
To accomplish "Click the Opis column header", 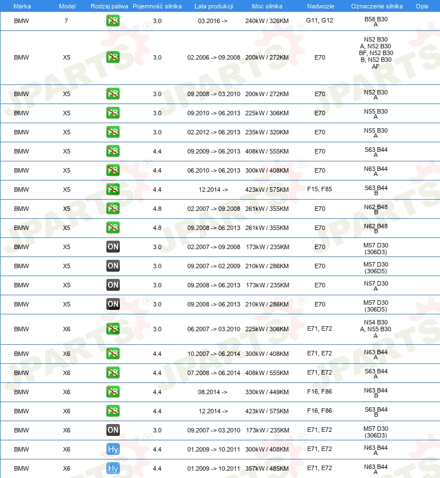I will point(422,6).
